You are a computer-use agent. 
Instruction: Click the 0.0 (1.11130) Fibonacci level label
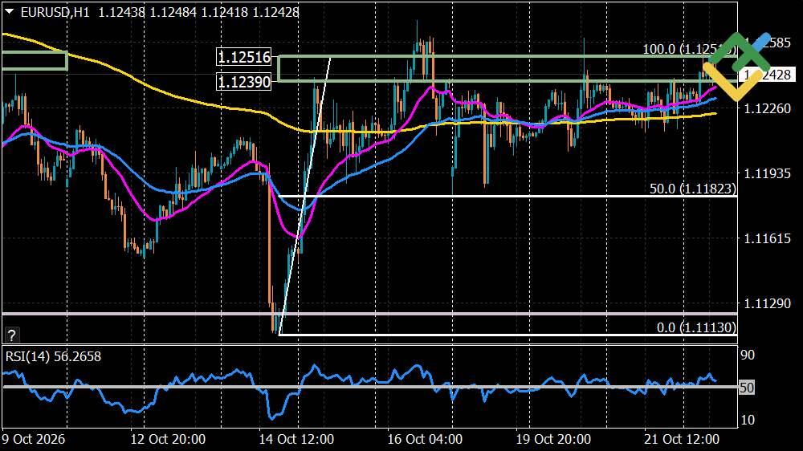coord(696,327)
